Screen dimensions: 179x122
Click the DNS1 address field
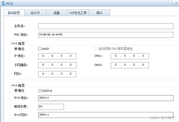pyautogui.click(x=130, y=56)
